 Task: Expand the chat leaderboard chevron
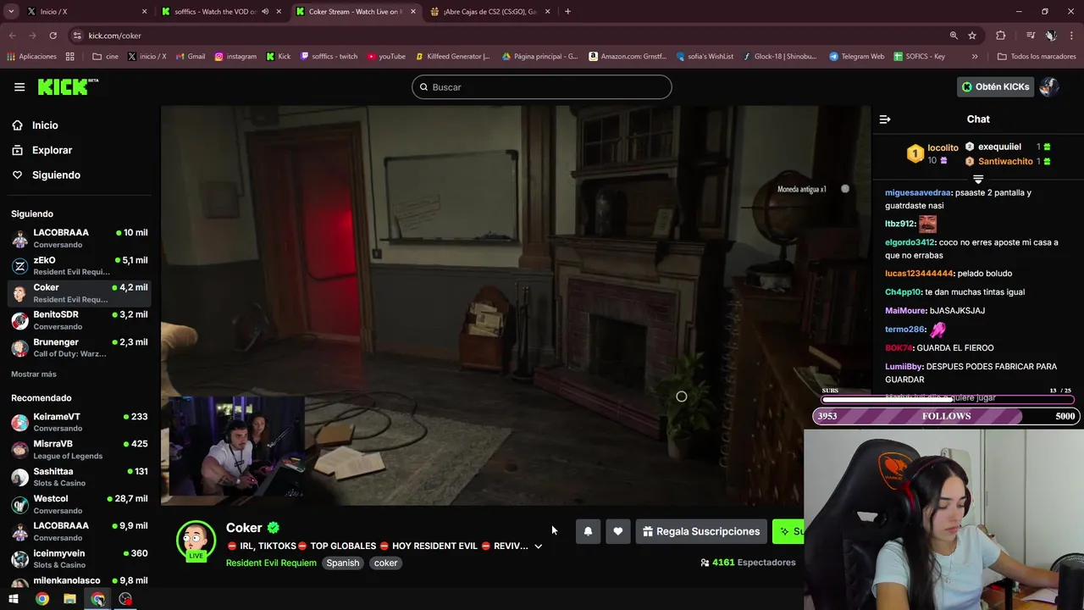click(x=978, y=179)
